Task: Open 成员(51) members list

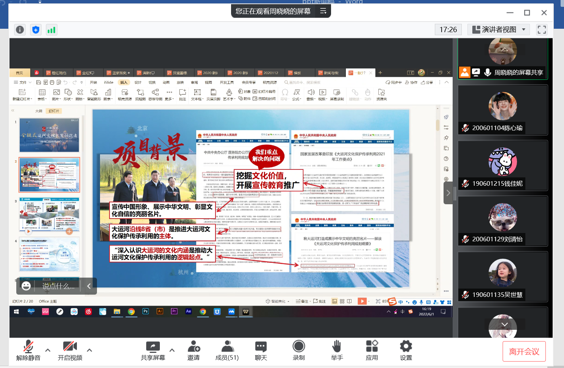Action: 227,350
